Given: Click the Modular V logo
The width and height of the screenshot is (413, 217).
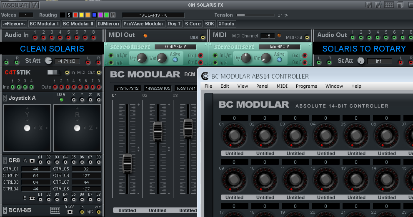Looking at the screenshot, I should click(20, 5).
